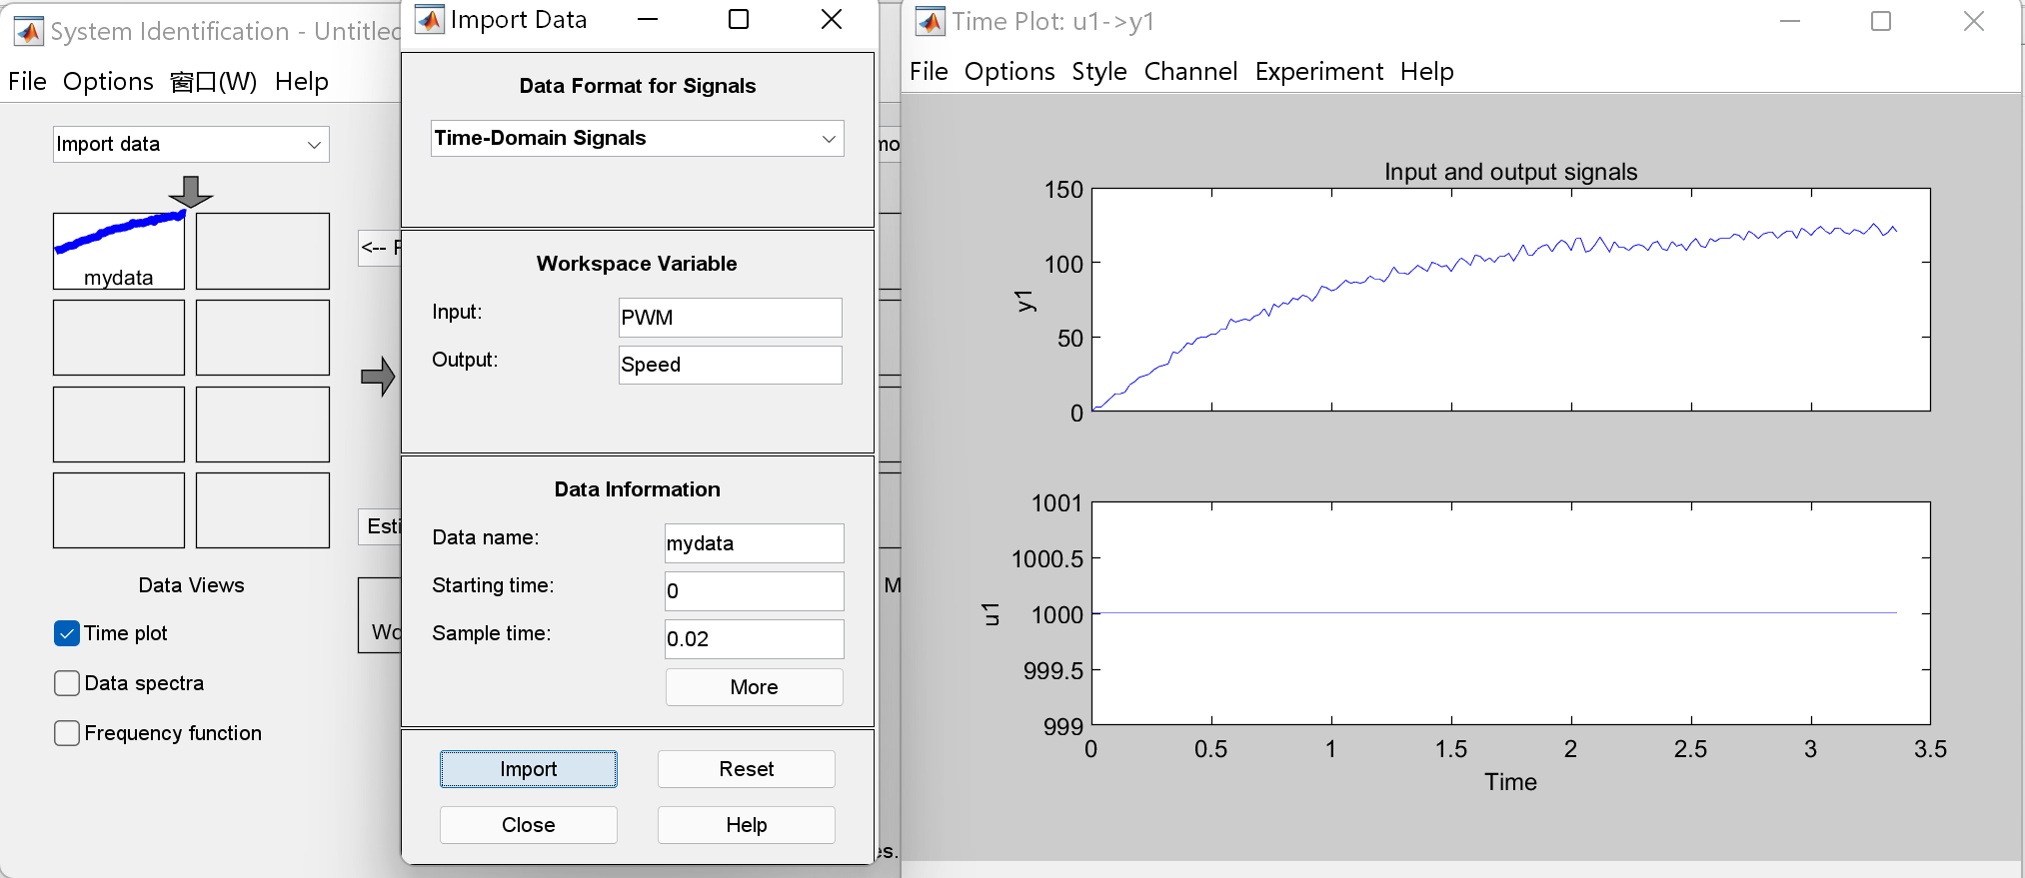2025x878 pixels.
Task: Click the Import button
Action: 529,769
